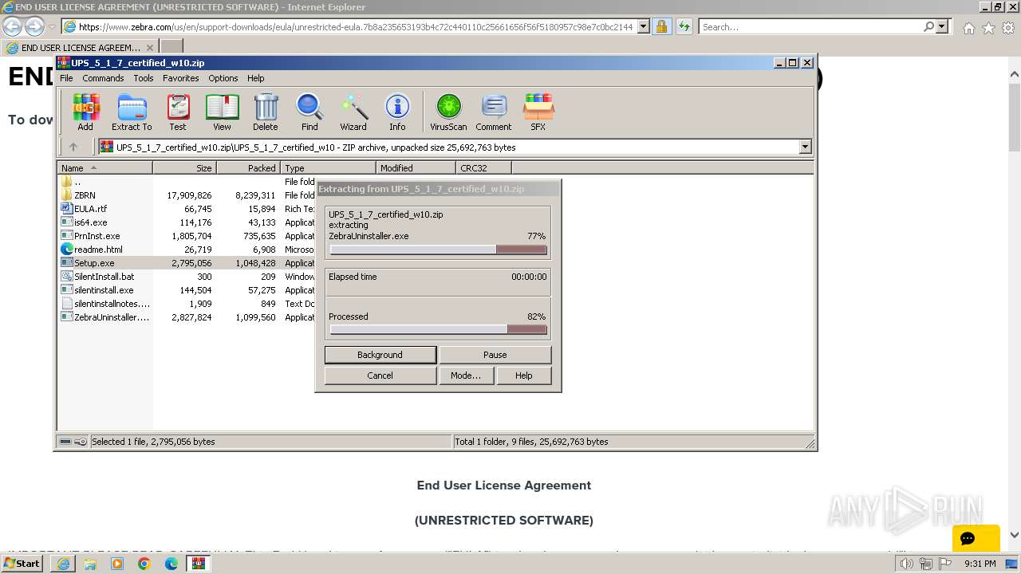Open Favorites star icon in IE

click(988, 28)
